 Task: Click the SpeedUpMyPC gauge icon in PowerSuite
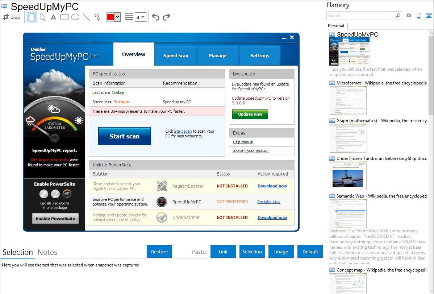(162, 202)
